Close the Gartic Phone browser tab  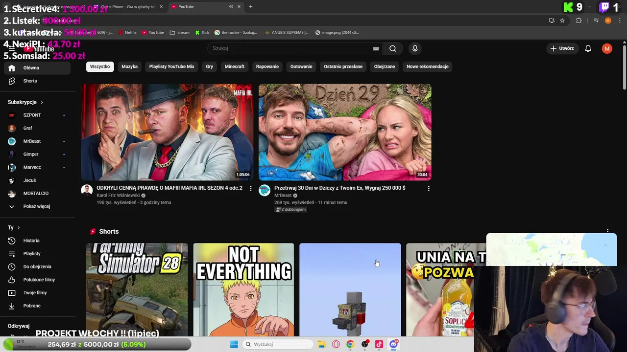[x=161, y=6]
